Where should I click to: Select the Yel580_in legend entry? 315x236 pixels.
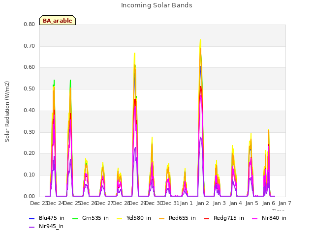[x=134, y=218]
